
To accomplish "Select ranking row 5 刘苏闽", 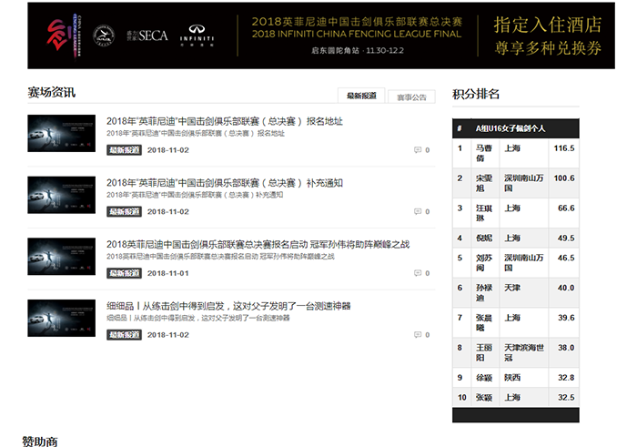I will [x=516, y=263].
